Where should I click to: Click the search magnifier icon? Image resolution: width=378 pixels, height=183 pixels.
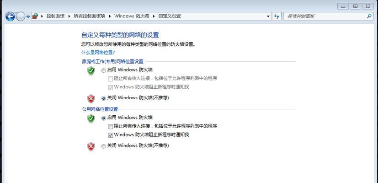(x=369, y=16)
